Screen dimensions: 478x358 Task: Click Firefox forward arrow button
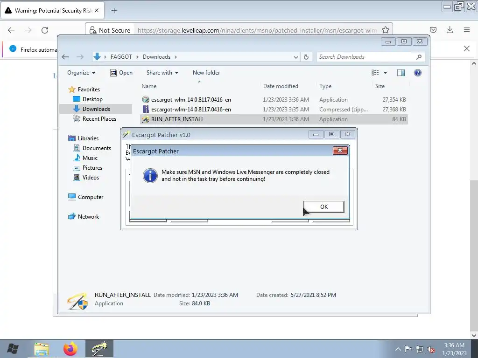[x=28, y=30]
